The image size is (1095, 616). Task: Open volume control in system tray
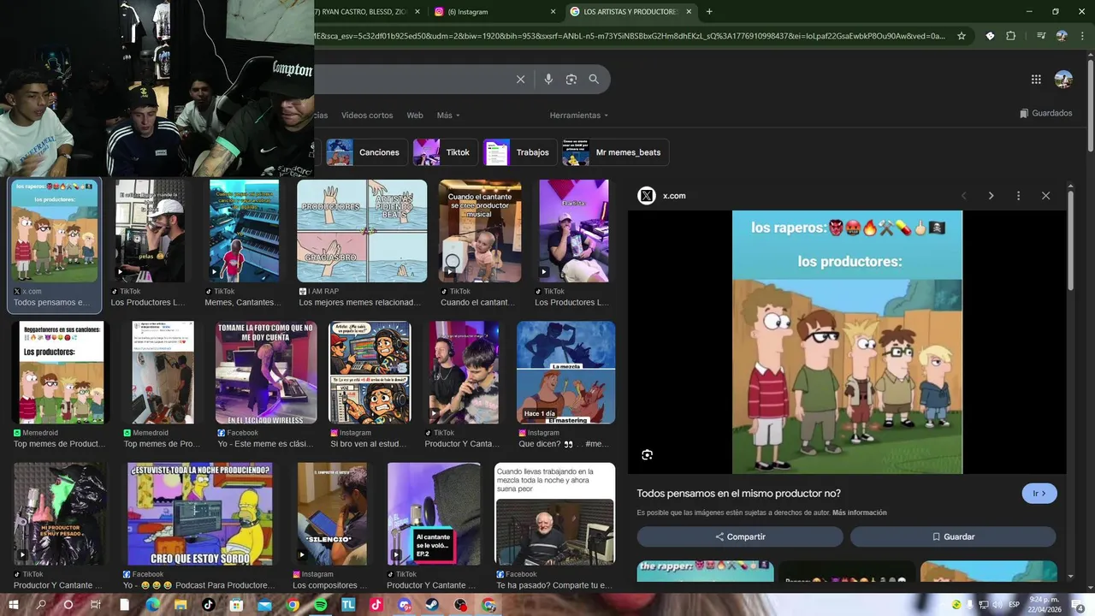pos(997,605)
